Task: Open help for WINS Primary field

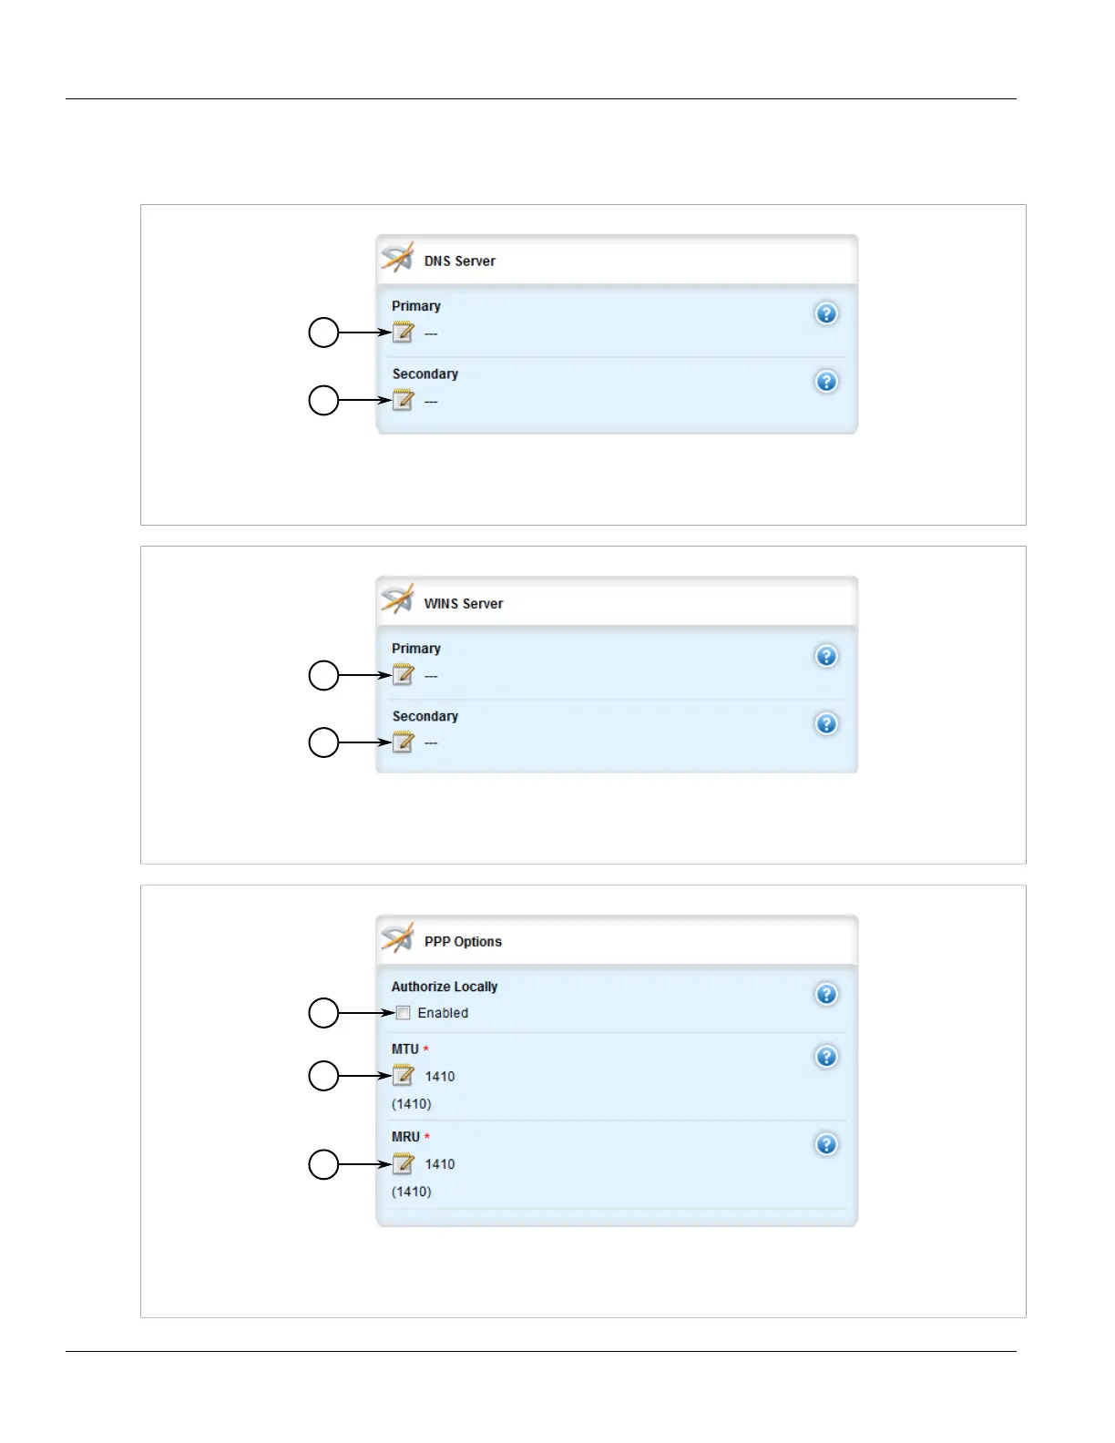Action: 826,656
